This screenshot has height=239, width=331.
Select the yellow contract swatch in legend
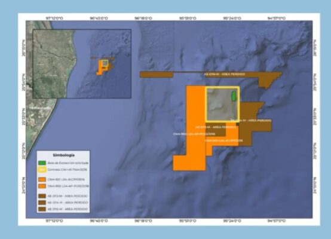(x=42, y=170)
